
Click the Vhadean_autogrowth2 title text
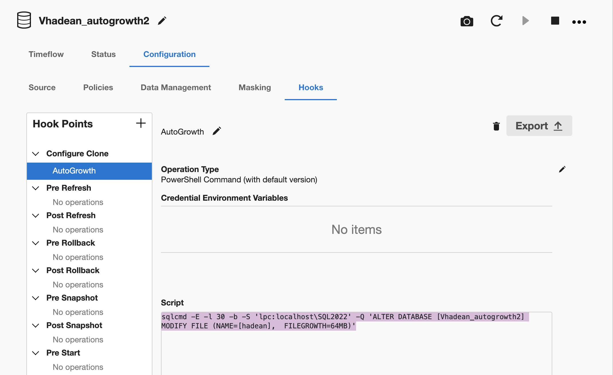pyautogui.click(x=94, y=21)
